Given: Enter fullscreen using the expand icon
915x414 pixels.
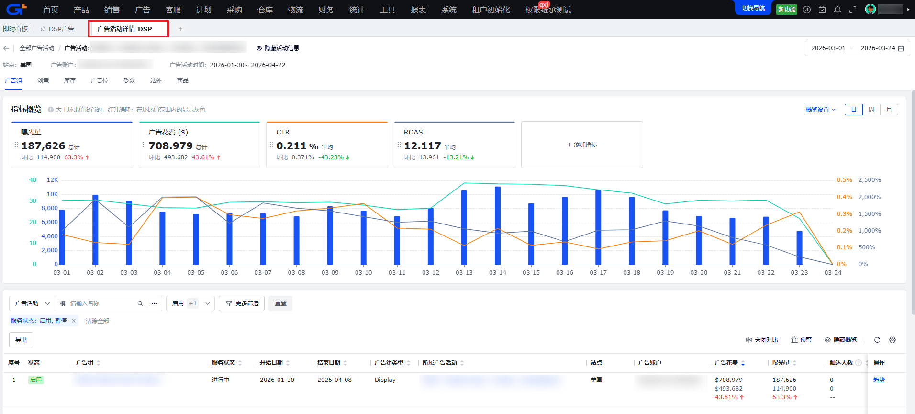Looking at the screenshot, I should coord(853,10).
